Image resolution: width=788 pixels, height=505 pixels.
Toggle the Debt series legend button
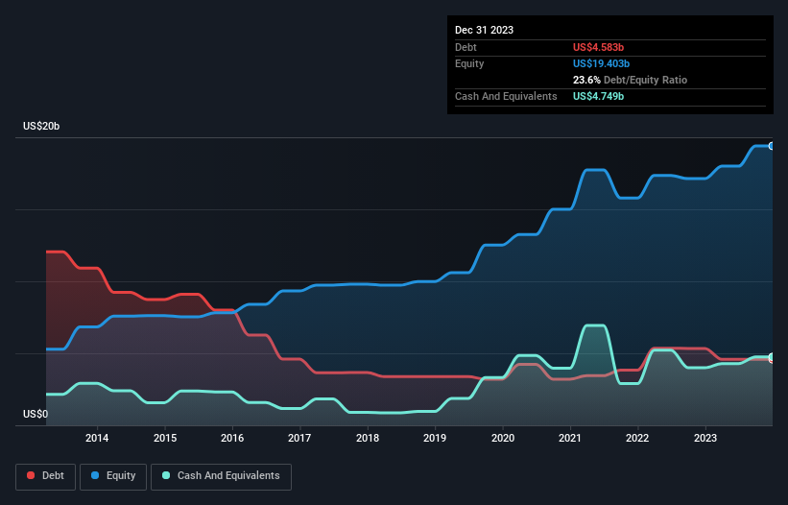pos(46,476)
